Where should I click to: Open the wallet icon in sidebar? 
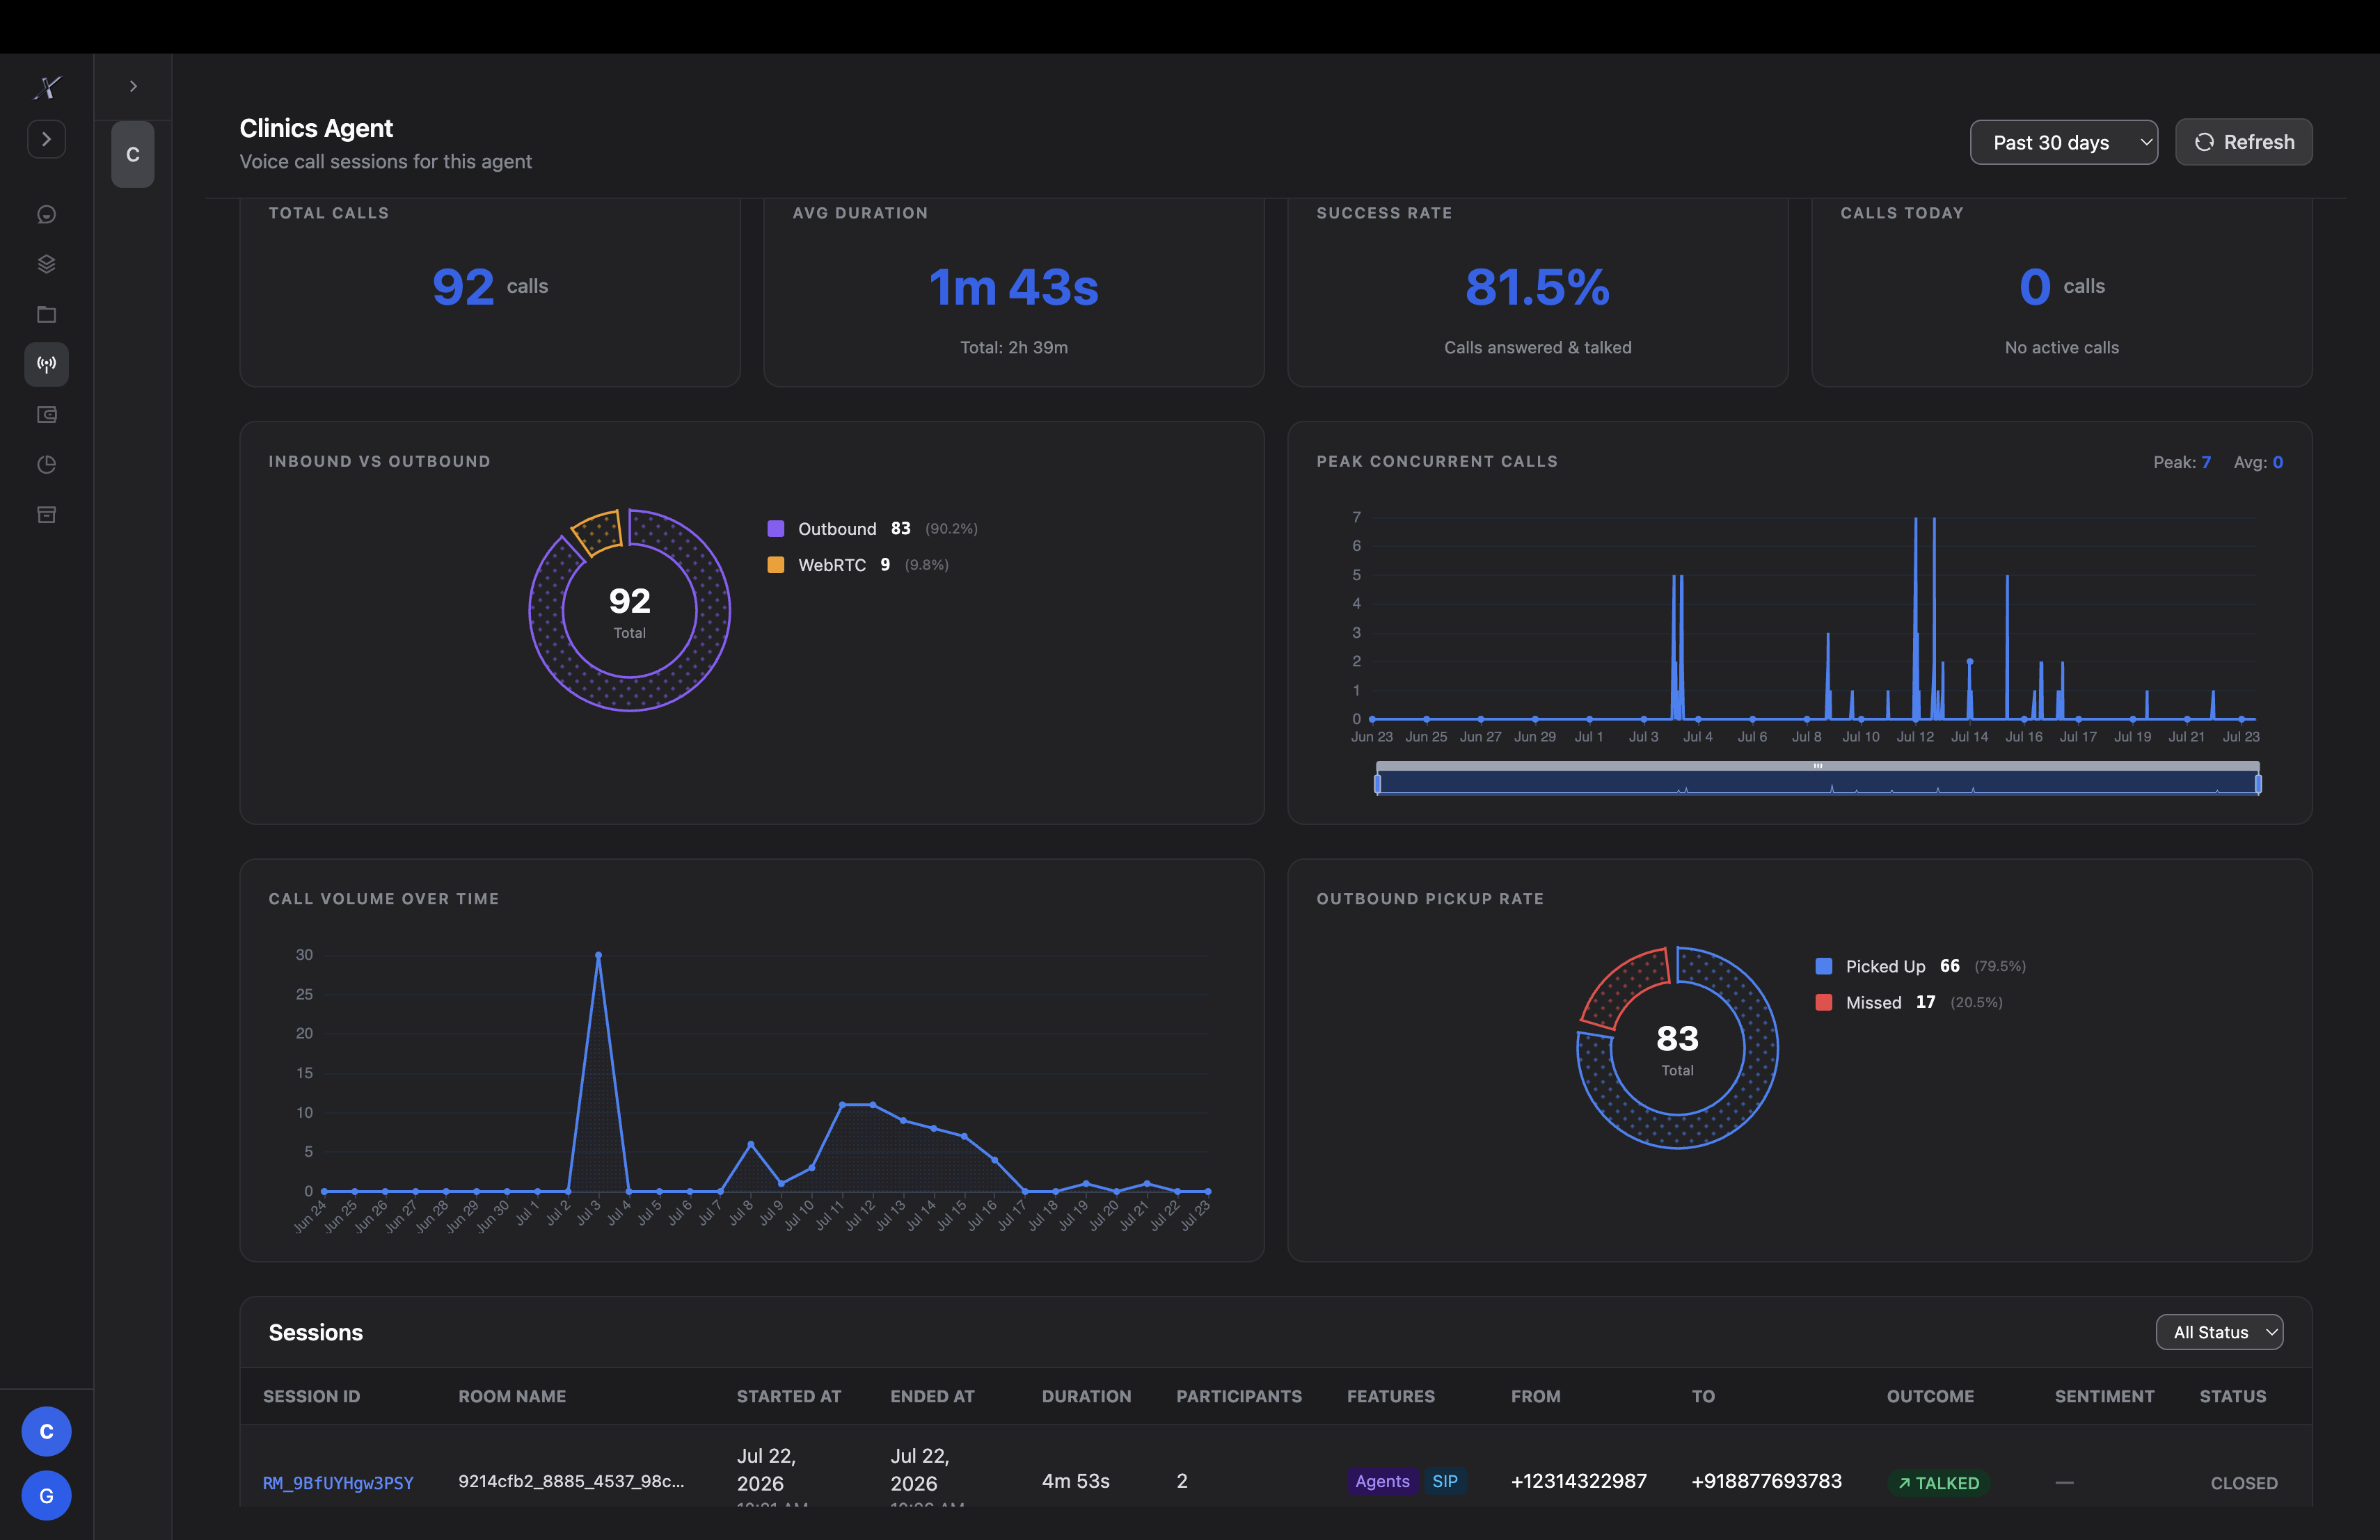pyautogui.click(x=46, y=414)
